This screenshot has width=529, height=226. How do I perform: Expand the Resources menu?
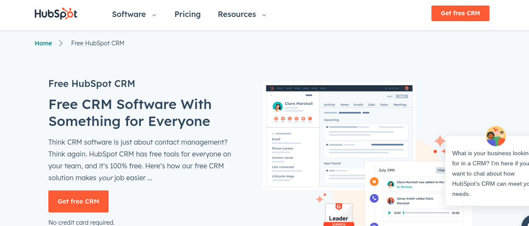point(242,14)
